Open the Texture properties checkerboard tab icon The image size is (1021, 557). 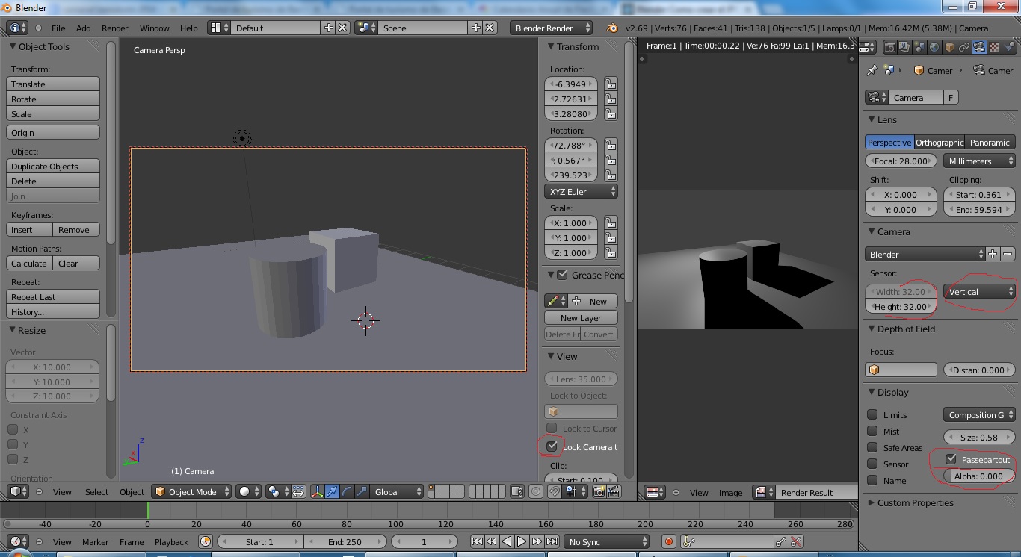[994, 47]
